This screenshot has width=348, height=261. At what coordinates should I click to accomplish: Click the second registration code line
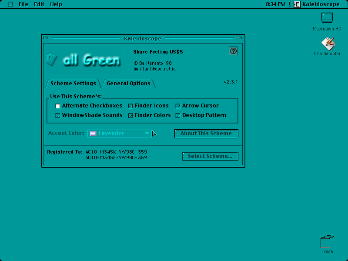pyautogui.click(x=116, y=157)
